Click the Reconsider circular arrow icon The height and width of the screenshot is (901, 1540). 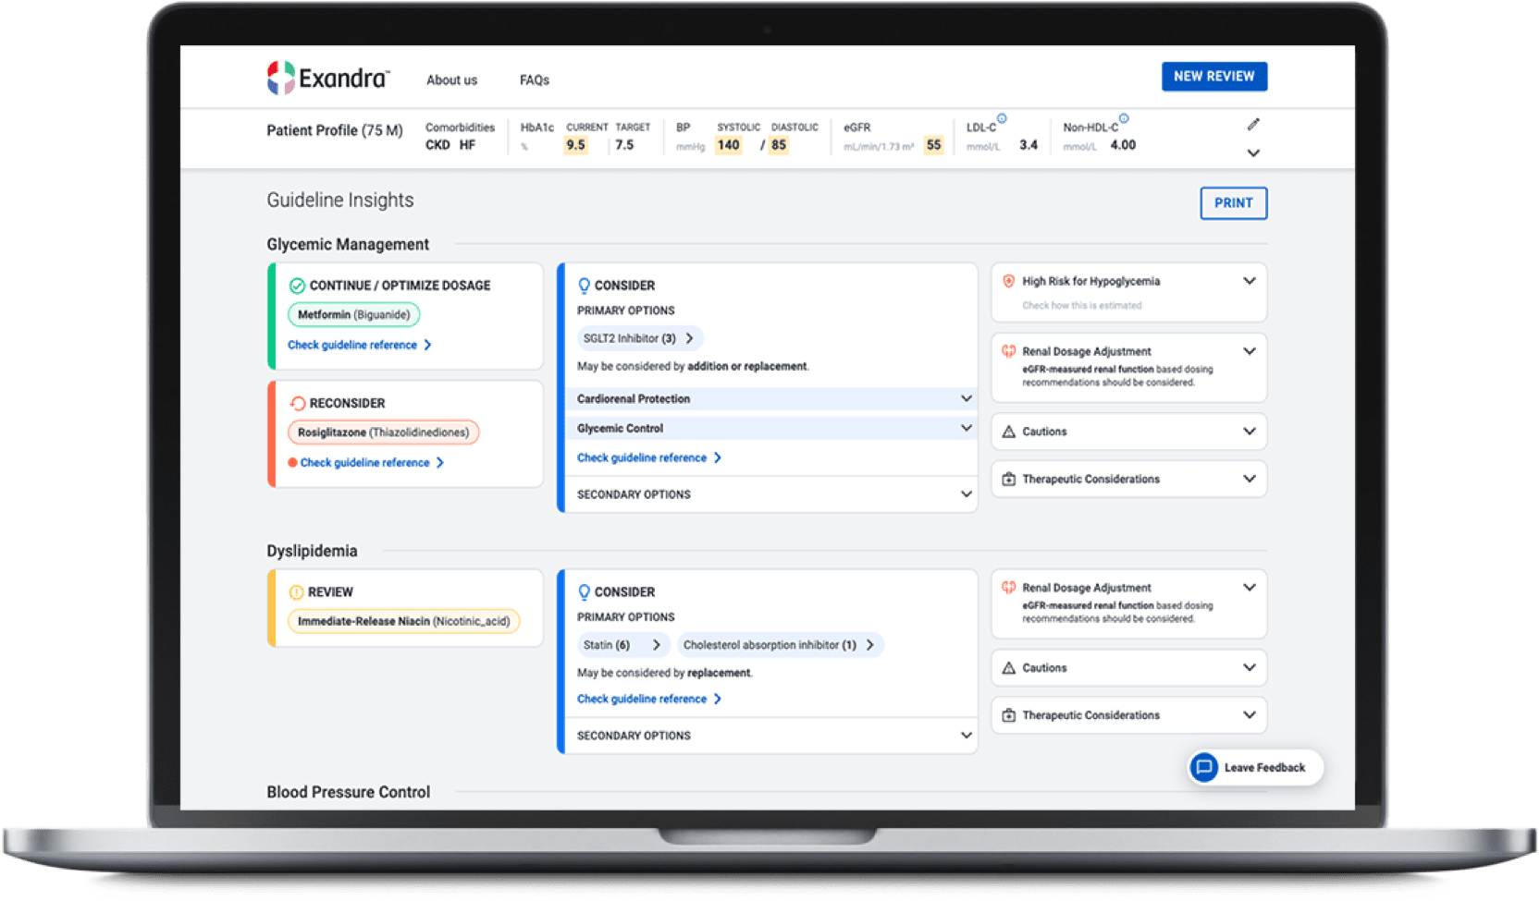point(297,403)
